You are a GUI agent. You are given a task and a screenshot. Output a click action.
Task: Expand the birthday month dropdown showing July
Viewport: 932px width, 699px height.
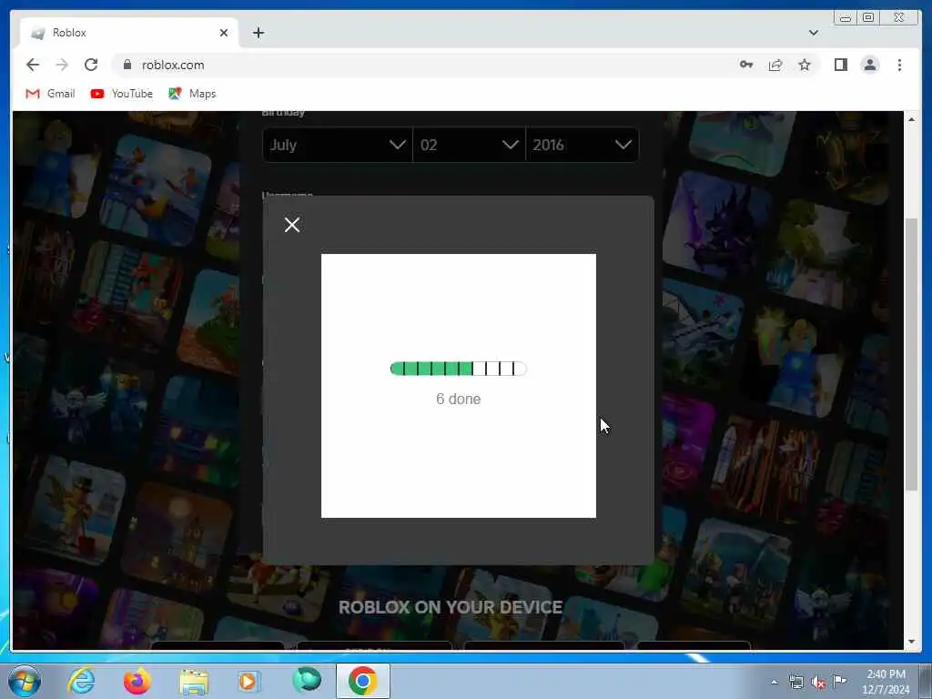pos(337,145)
